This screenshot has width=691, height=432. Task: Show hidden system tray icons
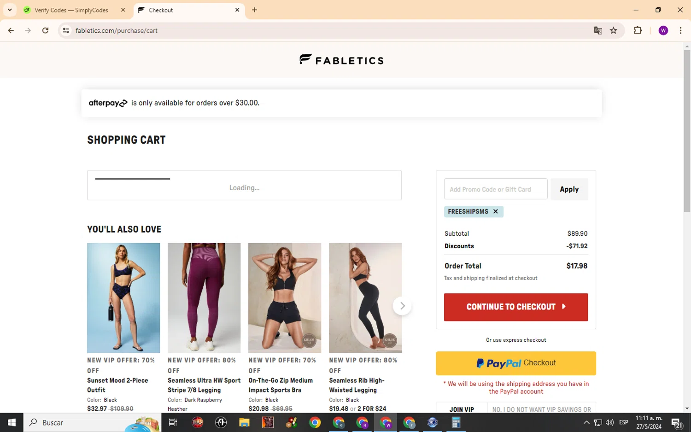[586, 422]
